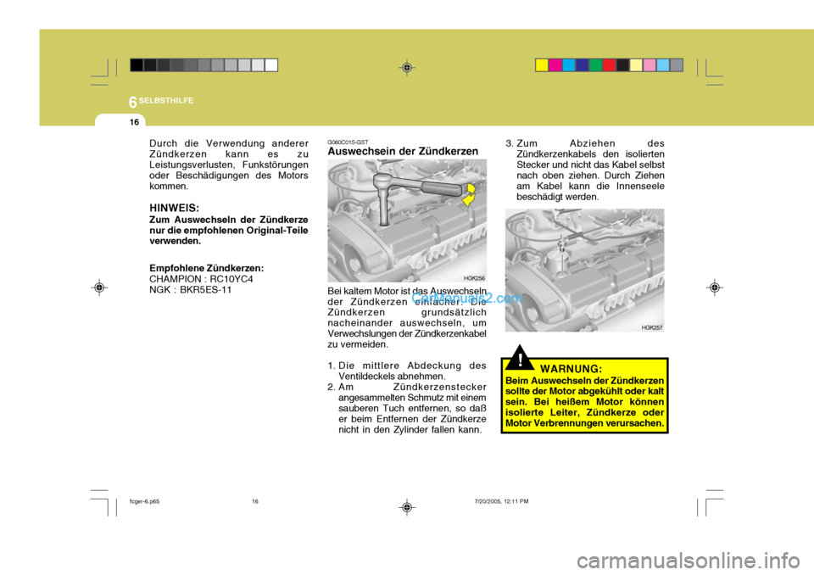Click the paragraph starting "Bei kaltem Motor"
814x575 pixels.
[x=407, y=318]
